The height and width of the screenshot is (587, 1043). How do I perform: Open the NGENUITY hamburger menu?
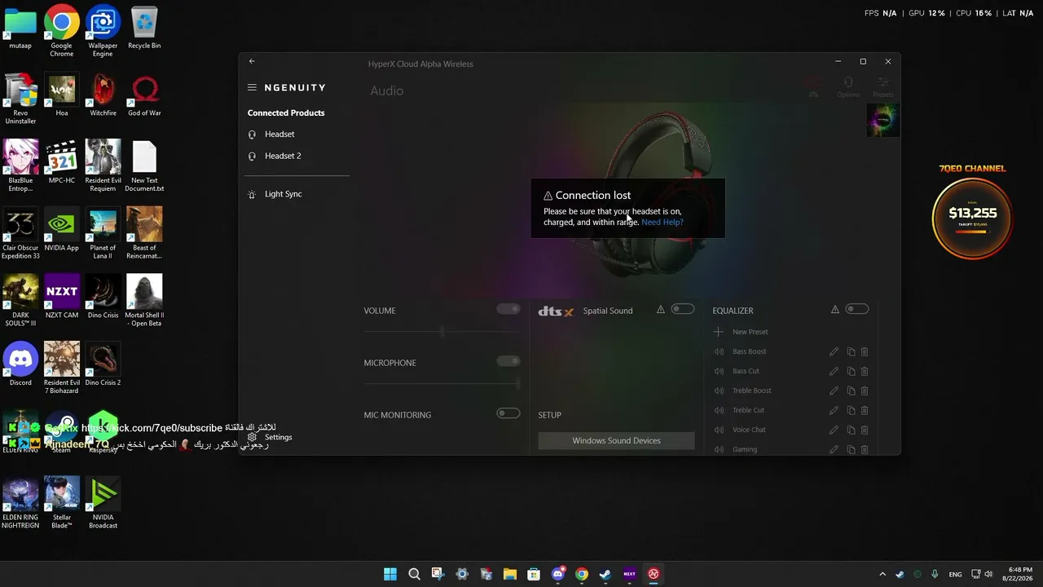pyautogui.click(x=252, y=87)
